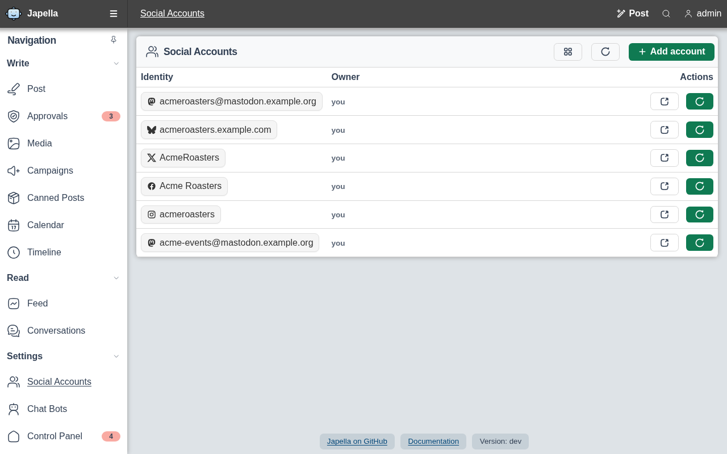Screen dimensions: 727x454
Task: Refresh the AcmeRoasters X account
Action: pyautogui.click(x=700, y=158)
